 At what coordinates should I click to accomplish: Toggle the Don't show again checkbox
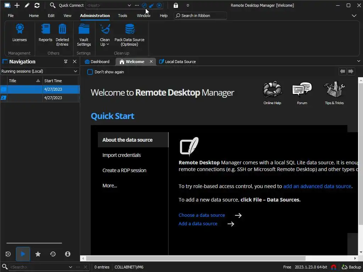(90, 72)
